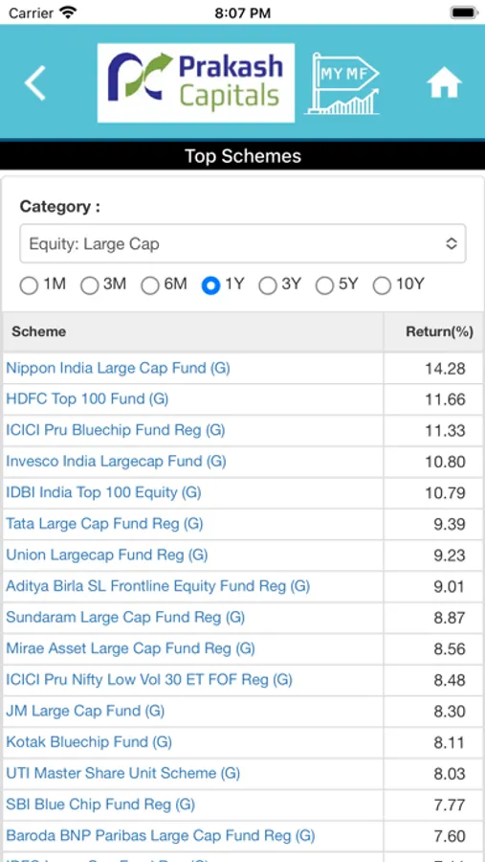The height and width of the screenshot is (862, 485).
Task: Tap the battery status icon
Action: [464, 12]
